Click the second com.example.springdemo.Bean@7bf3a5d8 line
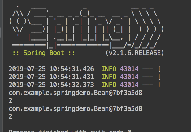The width and height of the screenshot is (191, 132). pos(75,109)
